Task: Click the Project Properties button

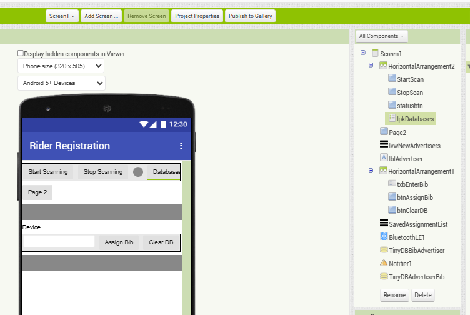Action: pyautogui.click(x=197, y=16)
